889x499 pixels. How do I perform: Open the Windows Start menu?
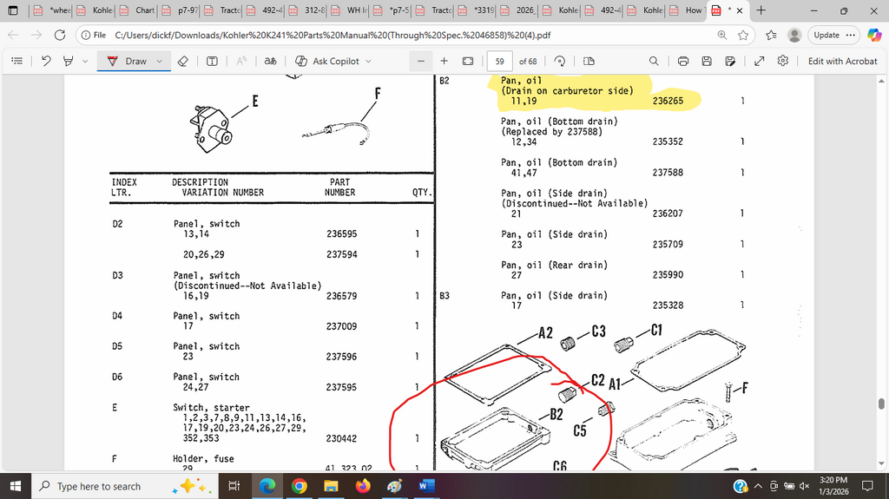(x=16, y=486)
